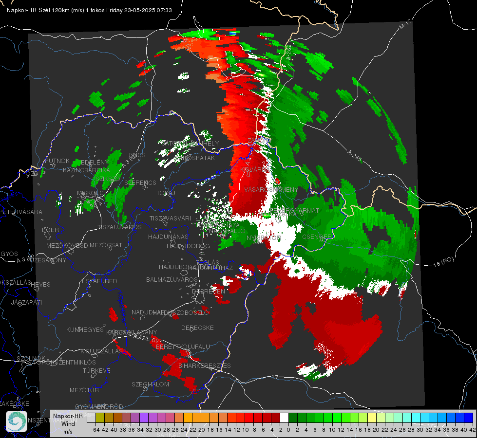Click the MISKOLC city label
The image size is (477, 438).
point(90,193)
